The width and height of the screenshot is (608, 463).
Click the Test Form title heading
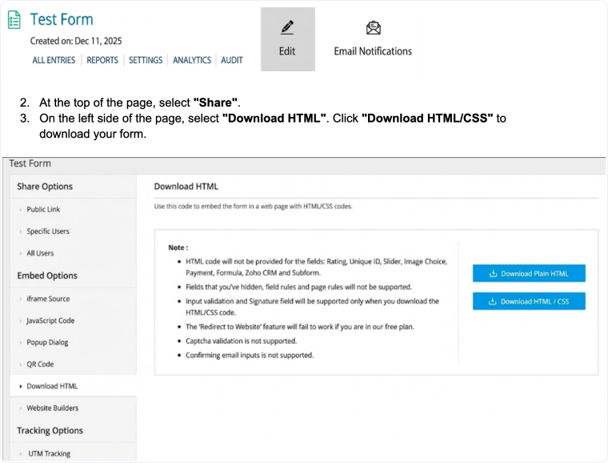[x=62, y=19]
